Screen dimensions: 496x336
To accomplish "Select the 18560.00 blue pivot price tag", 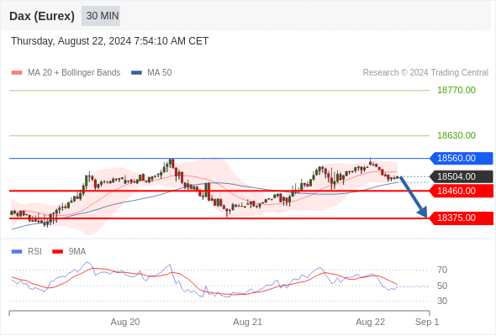I will [462, 158].
